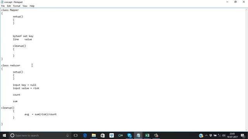Switch to the Notepad taskbar button

pyautogui.click(x=138, y=136)
